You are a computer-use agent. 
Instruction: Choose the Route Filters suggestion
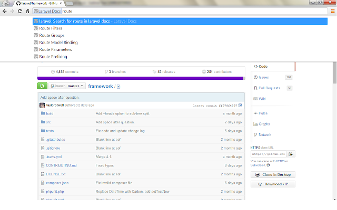[x=180, y=28]
